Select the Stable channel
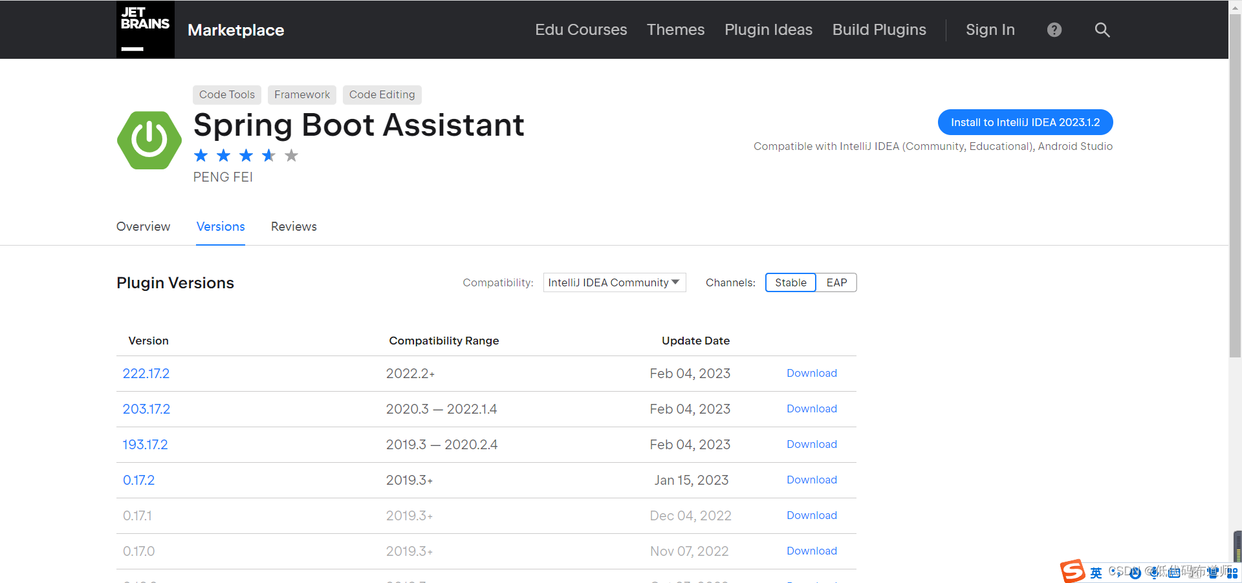 click(790, 282)
